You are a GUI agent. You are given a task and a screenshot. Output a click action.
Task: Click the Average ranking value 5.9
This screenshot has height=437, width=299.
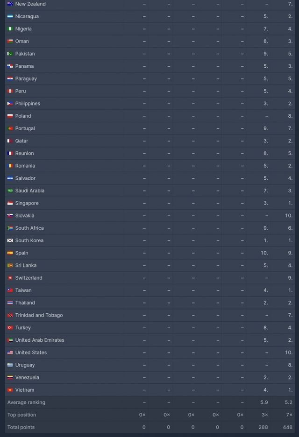coord(264,402)
